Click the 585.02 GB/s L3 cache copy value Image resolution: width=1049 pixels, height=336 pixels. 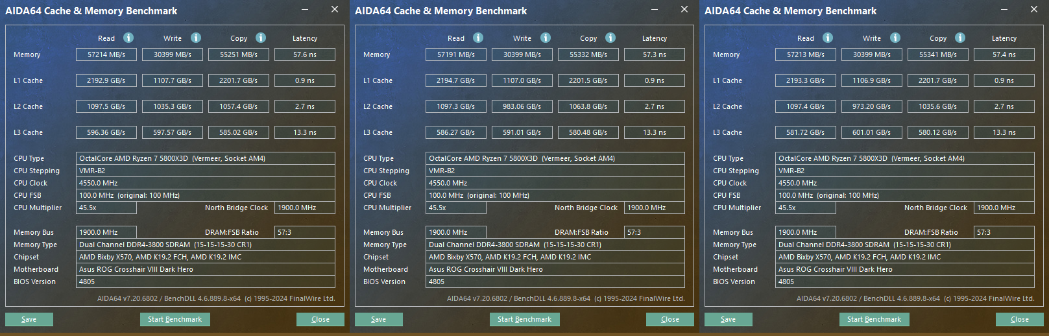[x=239, y=132]
